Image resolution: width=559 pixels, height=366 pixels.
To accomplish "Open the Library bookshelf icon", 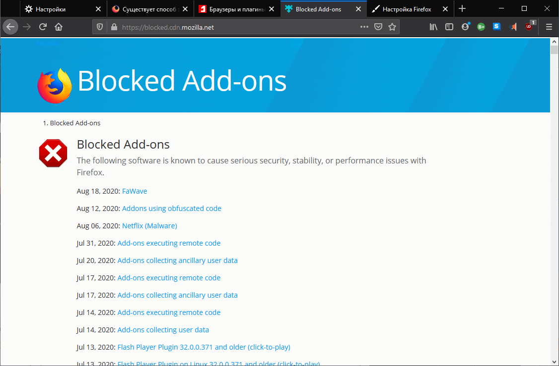I will click(x=433, y=27).
